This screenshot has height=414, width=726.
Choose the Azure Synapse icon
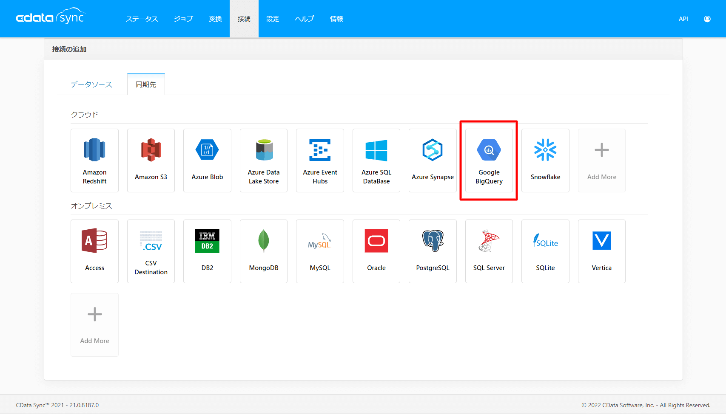[433, 150]
